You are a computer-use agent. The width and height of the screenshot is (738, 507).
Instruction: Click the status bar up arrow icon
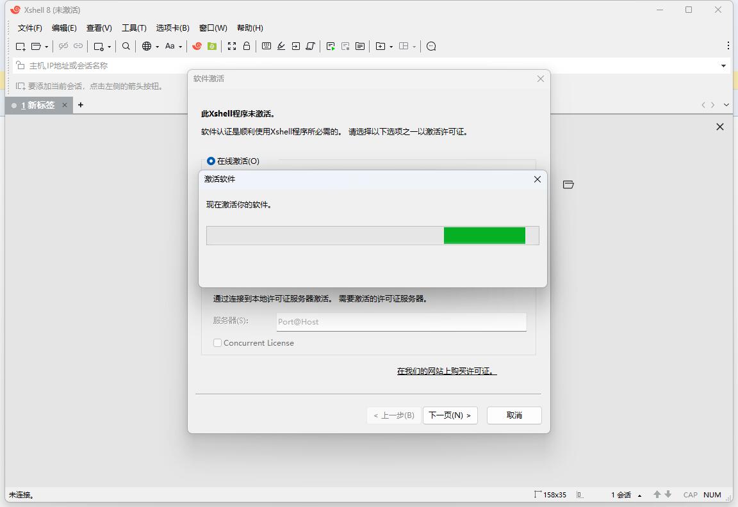coord(657,495)
